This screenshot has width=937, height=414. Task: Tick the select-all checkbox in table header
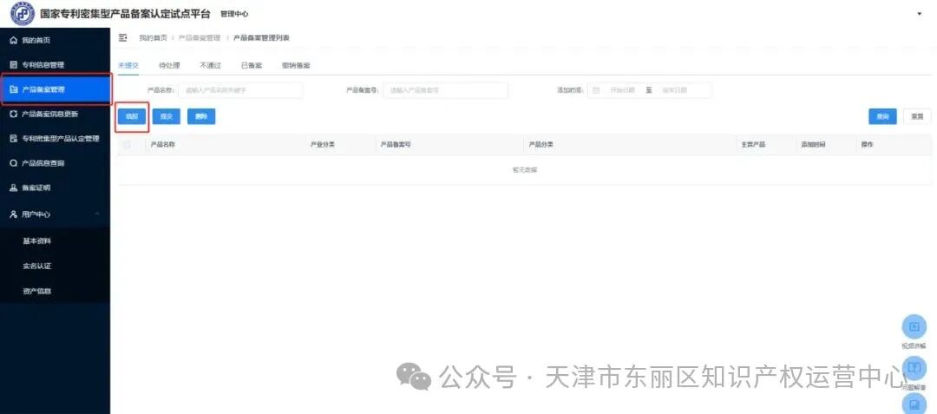[x=128, y=145]
